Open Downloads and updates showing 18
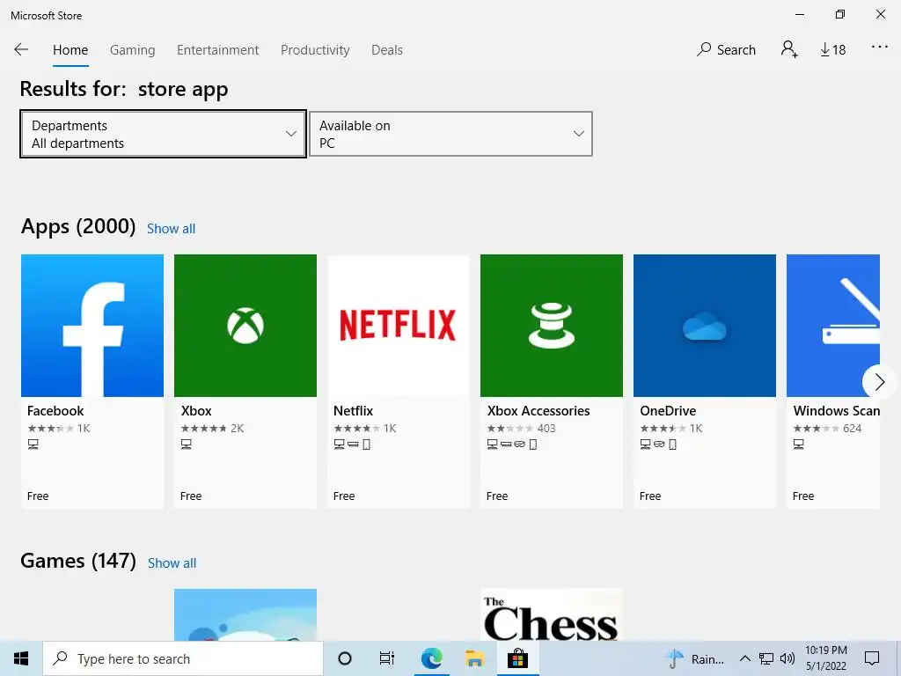This screenshot has height=676, width=901. (832, 50)
